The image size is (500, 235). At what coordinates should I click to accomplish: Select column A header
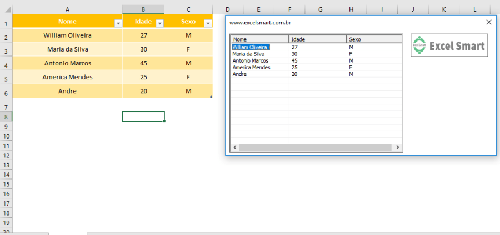coord(67,10)
